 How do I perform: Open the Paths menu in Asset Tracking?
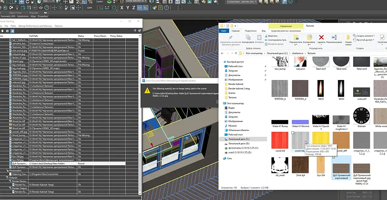pyautogui.click(x=13, y=26)
